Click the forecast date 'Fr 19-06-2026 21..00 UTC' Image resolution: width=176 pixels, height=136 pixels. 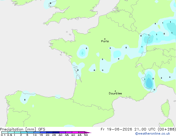(129, 129)
